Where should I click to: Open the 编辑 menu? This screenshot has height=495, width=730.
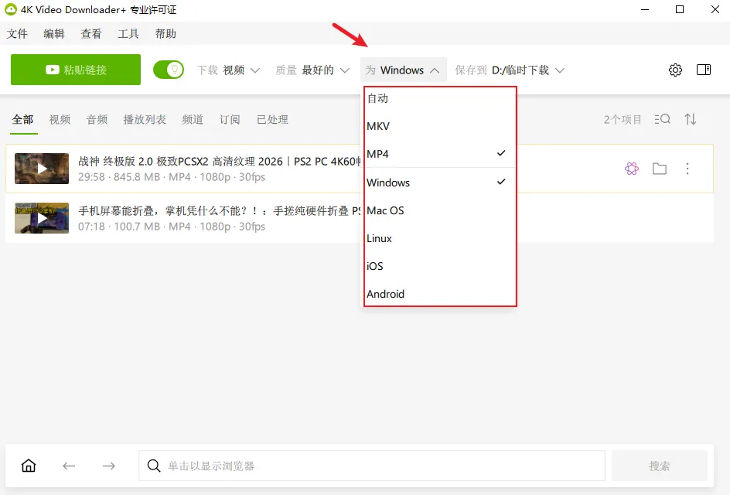click(x=54, y=33)
